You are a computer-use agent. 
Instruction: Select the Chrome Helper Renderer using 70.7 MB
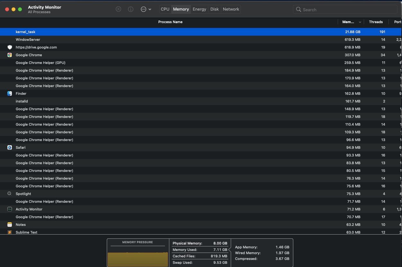pyautogui.click(x=201, y=217)
